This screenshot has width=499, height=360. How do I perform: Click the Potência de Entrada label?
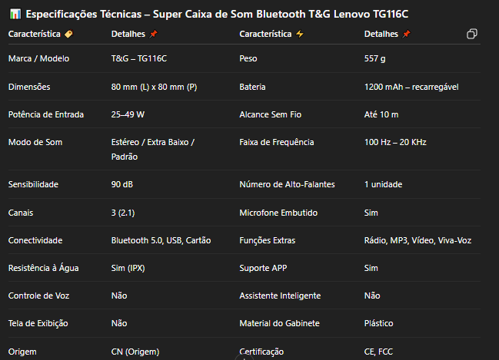point(46,114)
